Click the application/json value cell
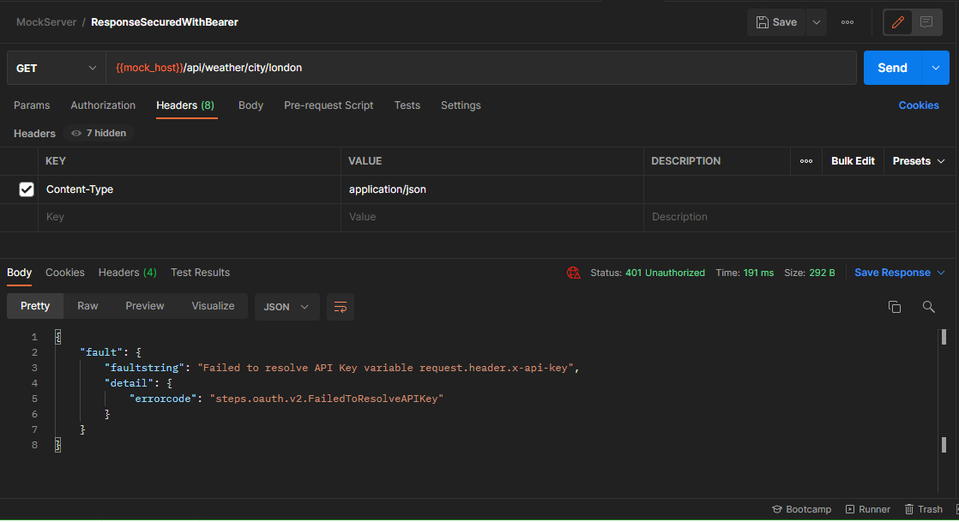This screenshot has width=959, height=522. click(x=492, y=189)
